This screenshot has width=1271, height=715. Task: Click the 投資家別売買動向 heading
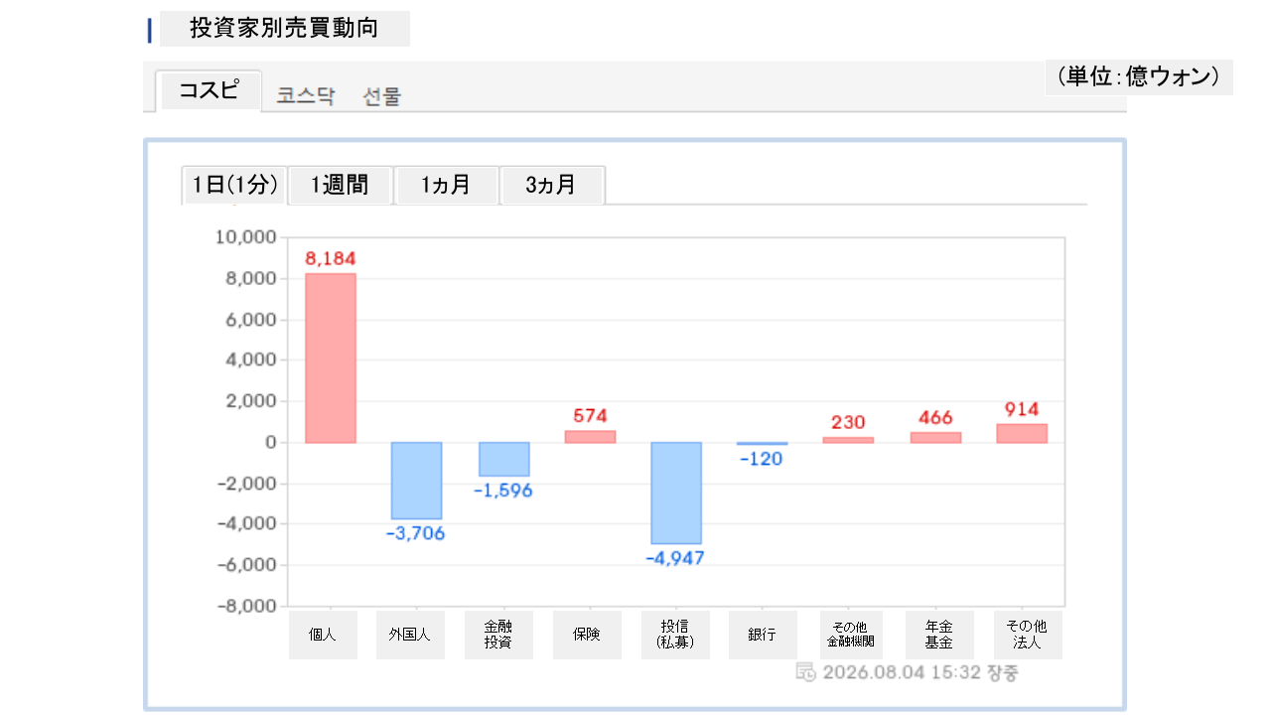point(284,28)
